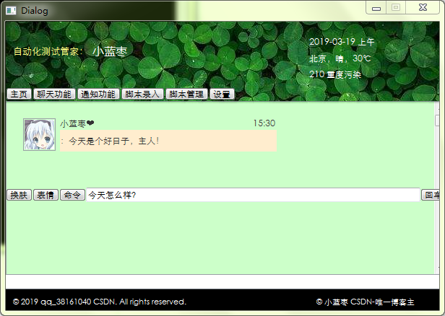Close the Dialog window

423,8
